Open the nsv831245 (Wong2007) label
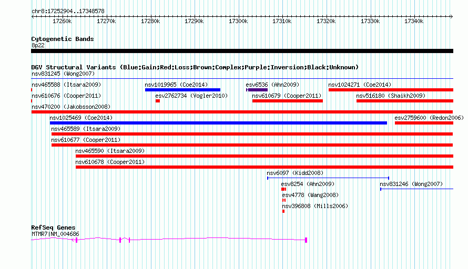The height and width of the screenshot is (269, 468). pyautogui.click(x=63, y=74)
